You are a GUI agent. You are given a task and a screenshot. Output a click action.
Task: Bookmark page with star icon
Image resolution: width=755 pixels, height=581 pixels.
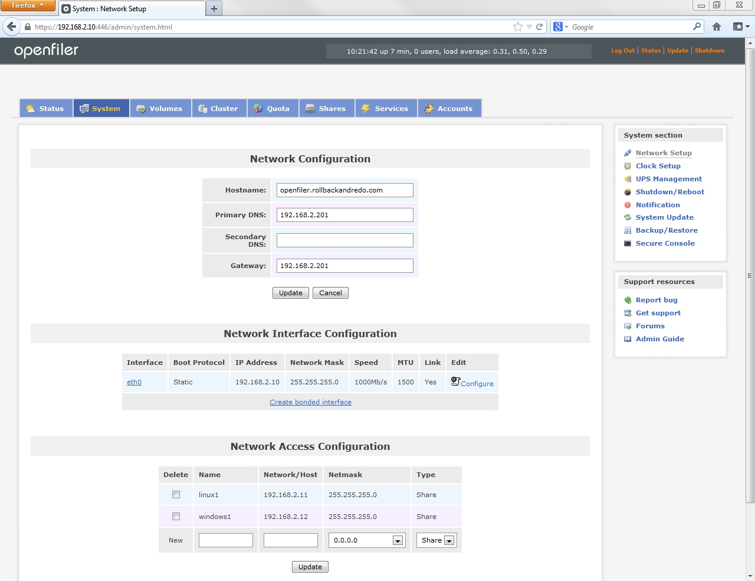click(x=517, y=27)
